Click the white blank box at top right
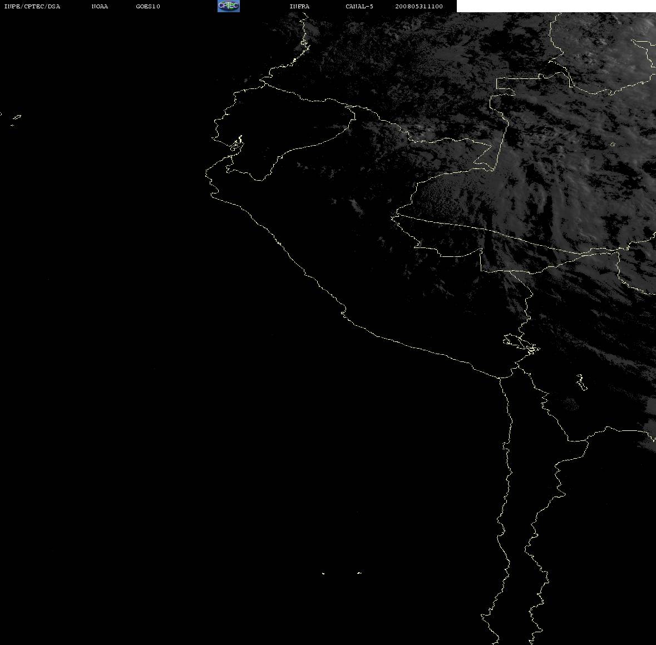 point(556,6)
